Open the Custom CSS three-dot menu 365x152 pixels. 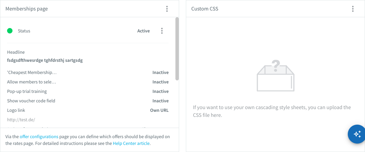pyautogui.click(x=353, y=9)
